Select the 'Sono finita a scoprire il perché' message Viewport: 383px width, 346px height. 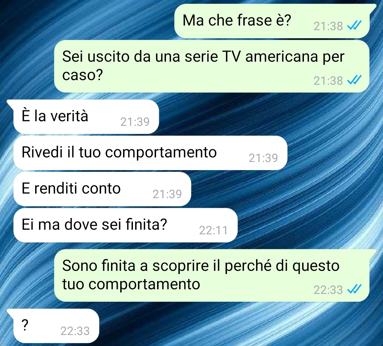tap(211, 276)
